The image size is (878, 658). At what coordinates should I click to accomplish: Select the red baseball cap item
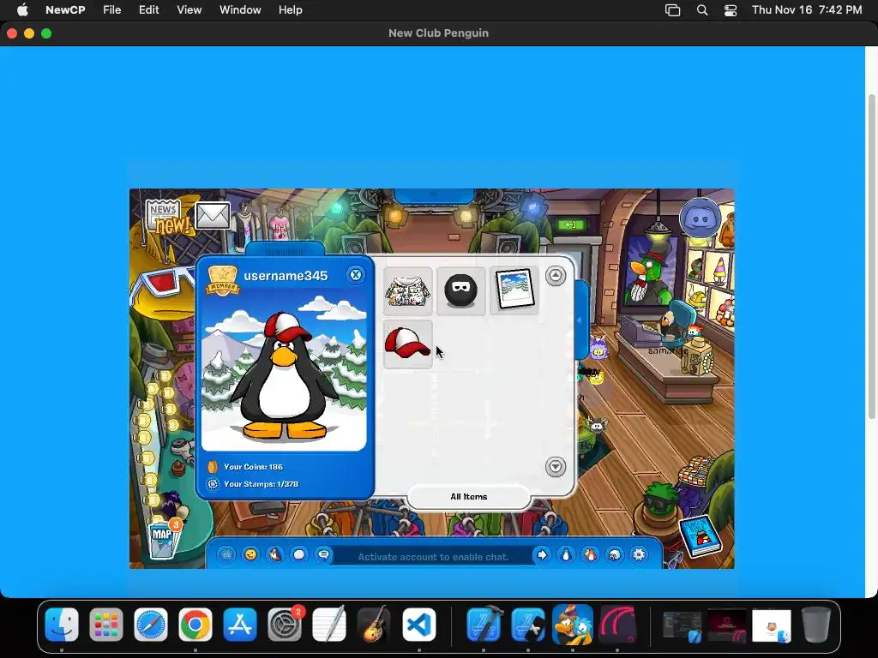tap(407, 344)
